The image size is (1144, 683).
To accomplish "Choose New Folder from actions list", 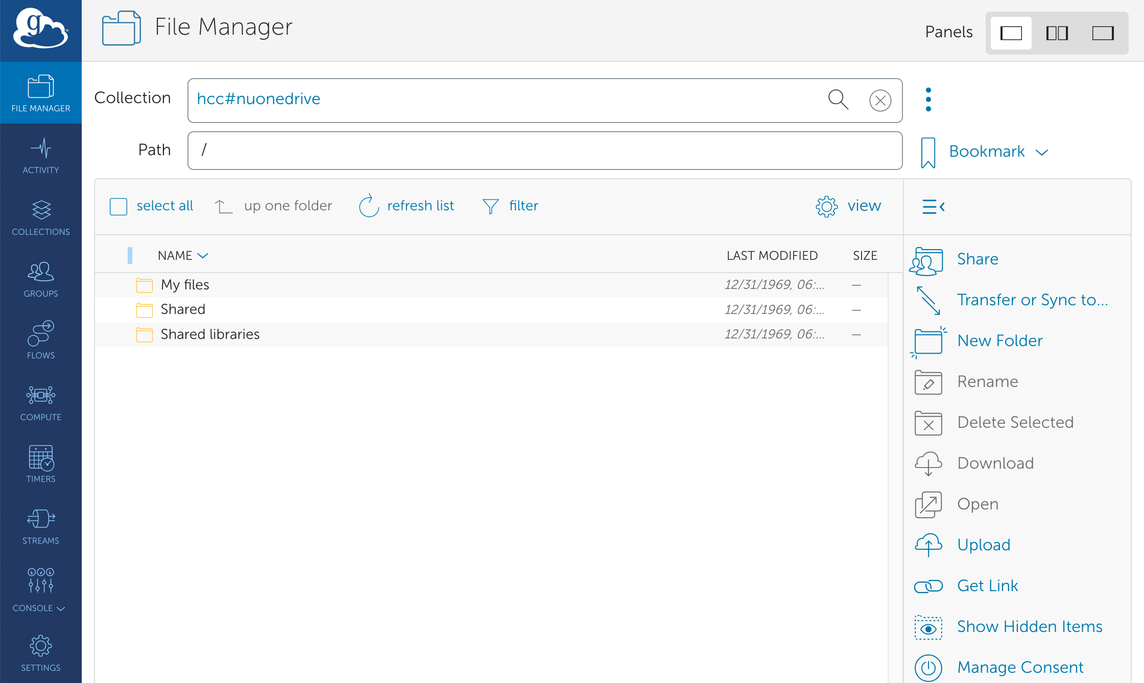I will 999,340.
